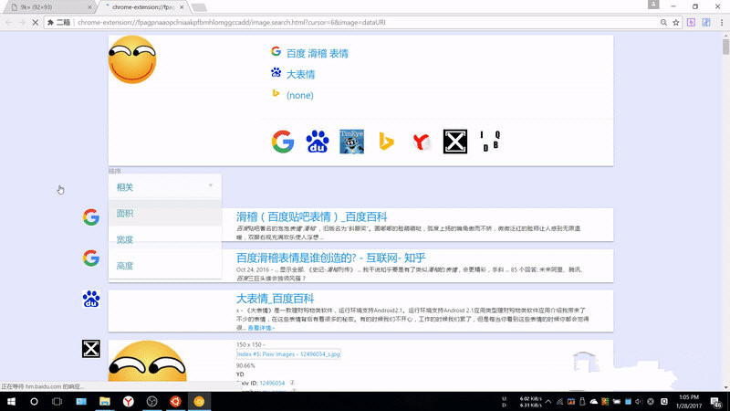Screen dimensions: 730x411
Task: Toggle the 相关 sort dropdown
Action: coord(165,187)
